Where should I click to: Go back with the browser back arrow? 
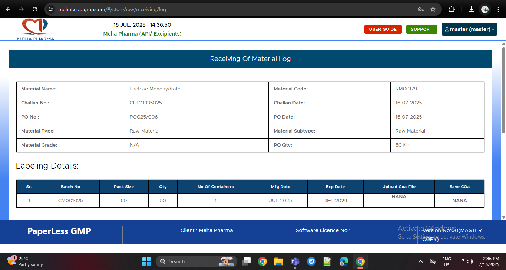coord(8,9)
